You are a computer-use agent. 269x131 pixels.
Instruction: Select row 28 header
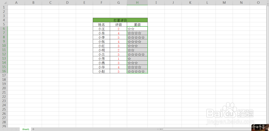click(x=4, y=122)
